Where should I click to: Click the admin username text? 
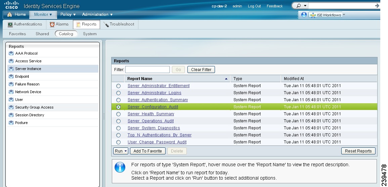(237, 6)
